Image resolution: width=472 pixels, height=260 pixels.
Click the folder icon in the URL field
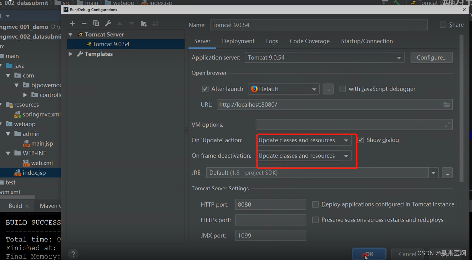(447, 104)
